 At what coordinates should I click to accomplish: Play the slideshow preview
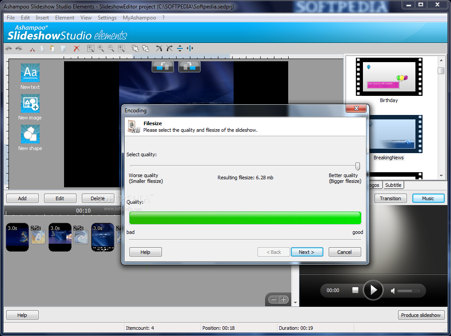[x=373, y=290]
